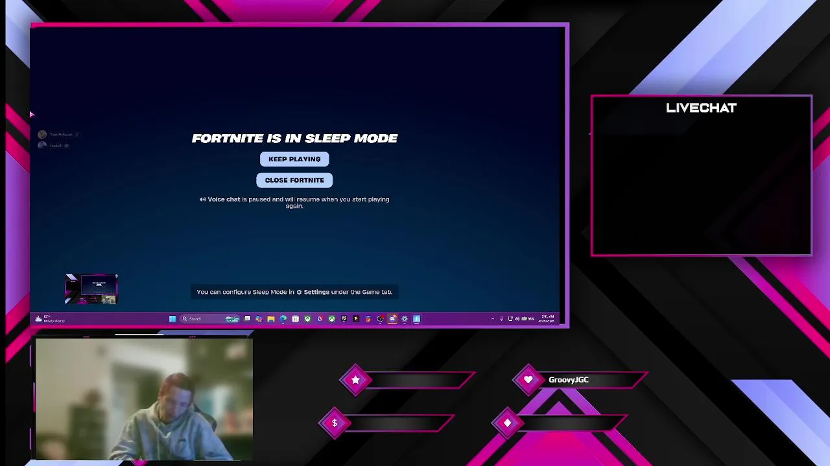Open the clock and date in the taskbar
Viewport: 830px width, 466px height.
pyautogui.click(x=546, y=318)
